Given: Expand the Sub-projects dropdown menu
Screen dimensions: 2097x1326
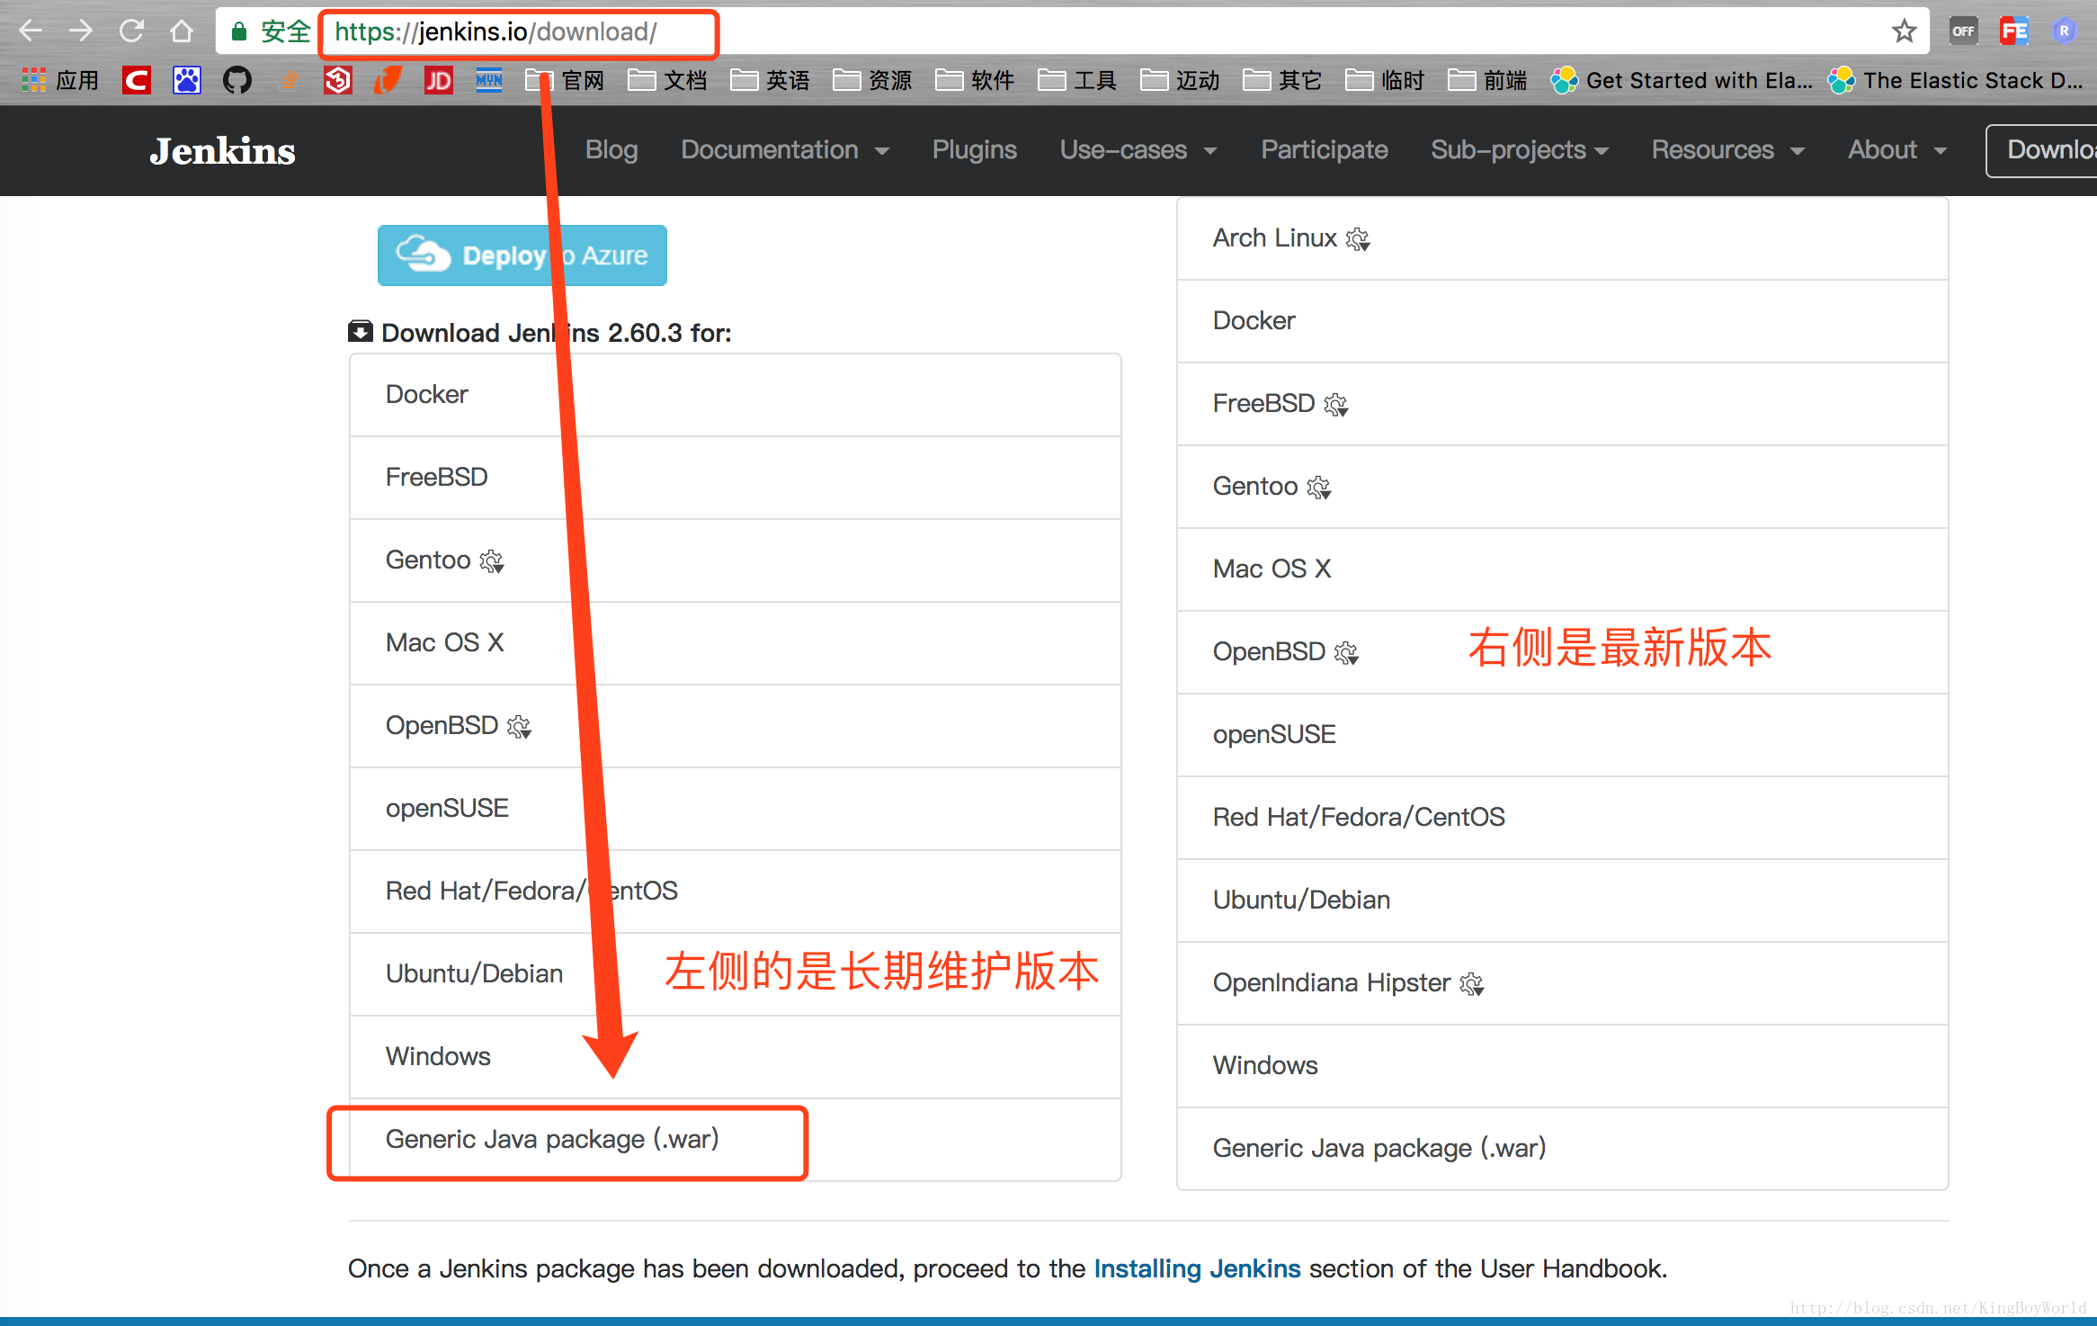Looking at the screenshot, I should pos(1519,150).
